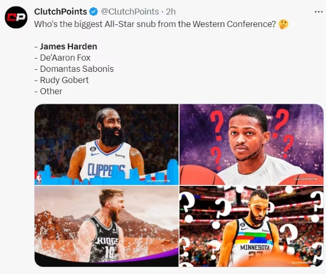Click the 2h timestamp link
326x274 pixels.
(x=171, y=12)
